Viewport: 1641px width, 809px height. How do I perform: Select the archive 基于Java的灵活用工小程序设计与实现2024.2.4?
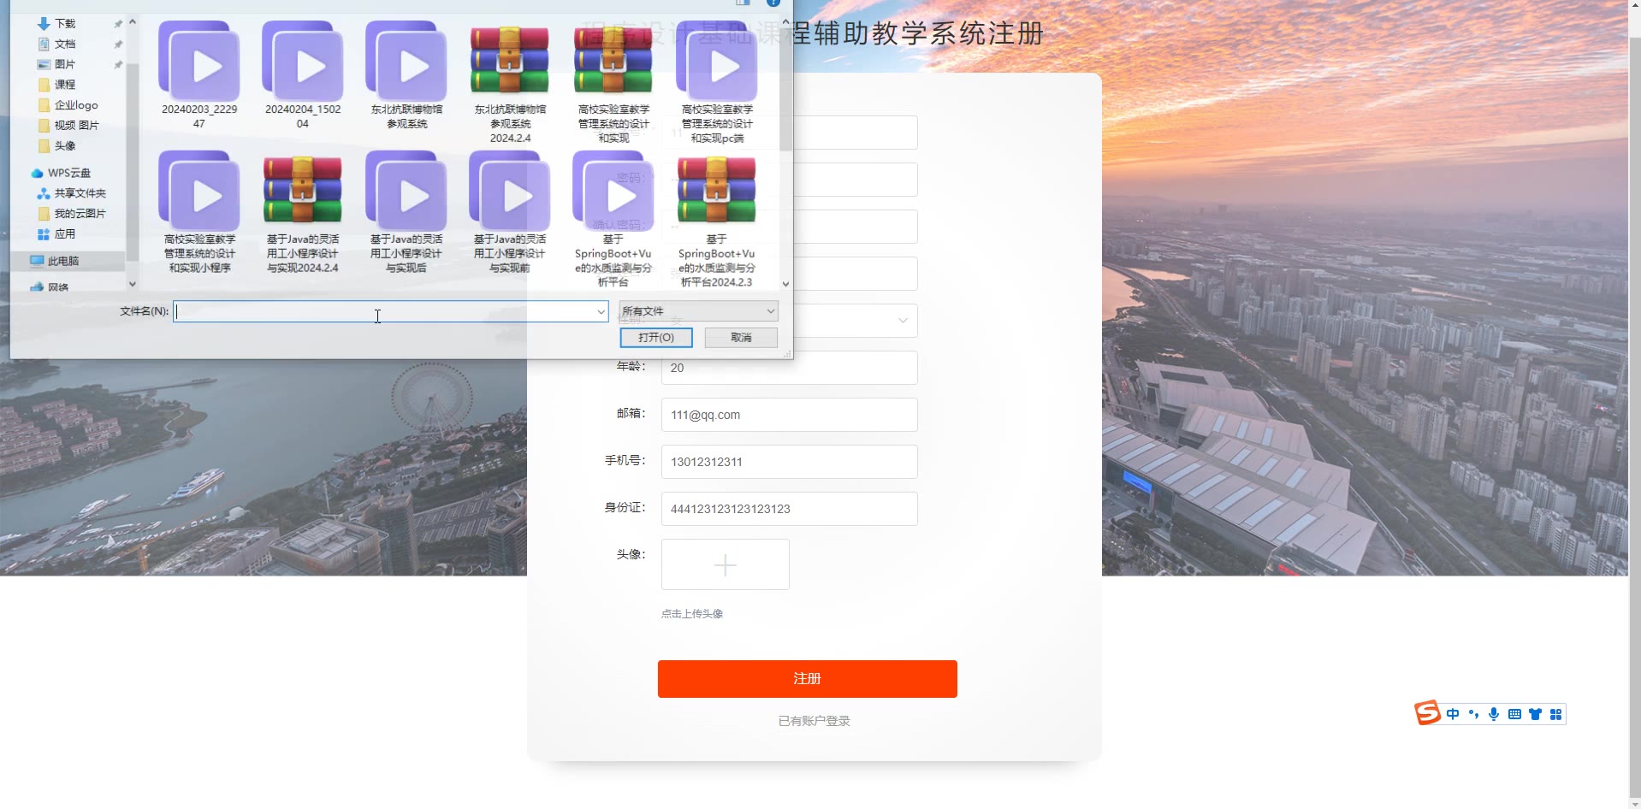(303, 212)
